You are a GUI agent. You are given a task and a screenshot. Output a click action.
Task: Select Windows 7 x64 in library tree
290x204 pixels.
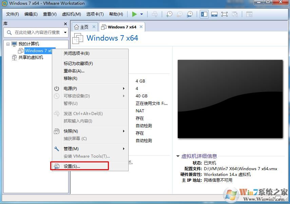(x=38, y=51)
